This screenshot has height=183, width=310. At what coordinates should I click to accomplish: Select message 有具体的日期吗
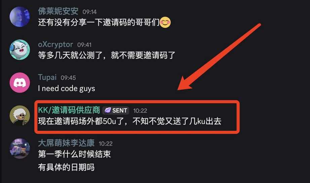tap(66, 168)
